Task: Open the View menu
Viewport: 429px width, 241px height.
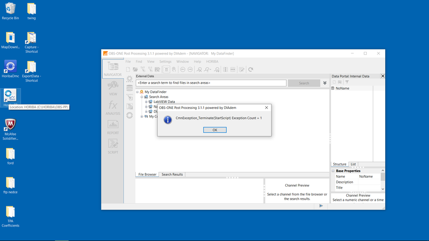Action: (151, 61)
